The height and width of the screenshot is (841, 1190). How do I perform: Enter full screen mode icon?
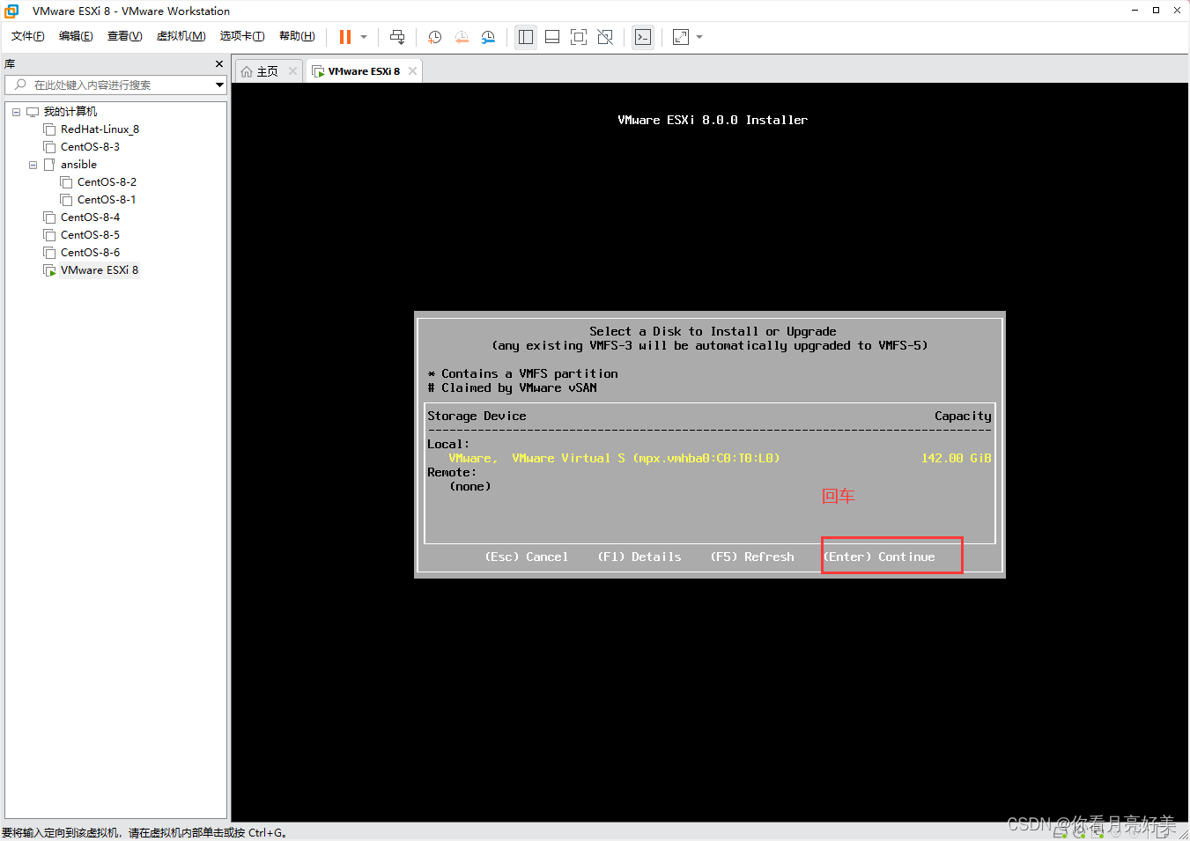click(x=579, y=37)
